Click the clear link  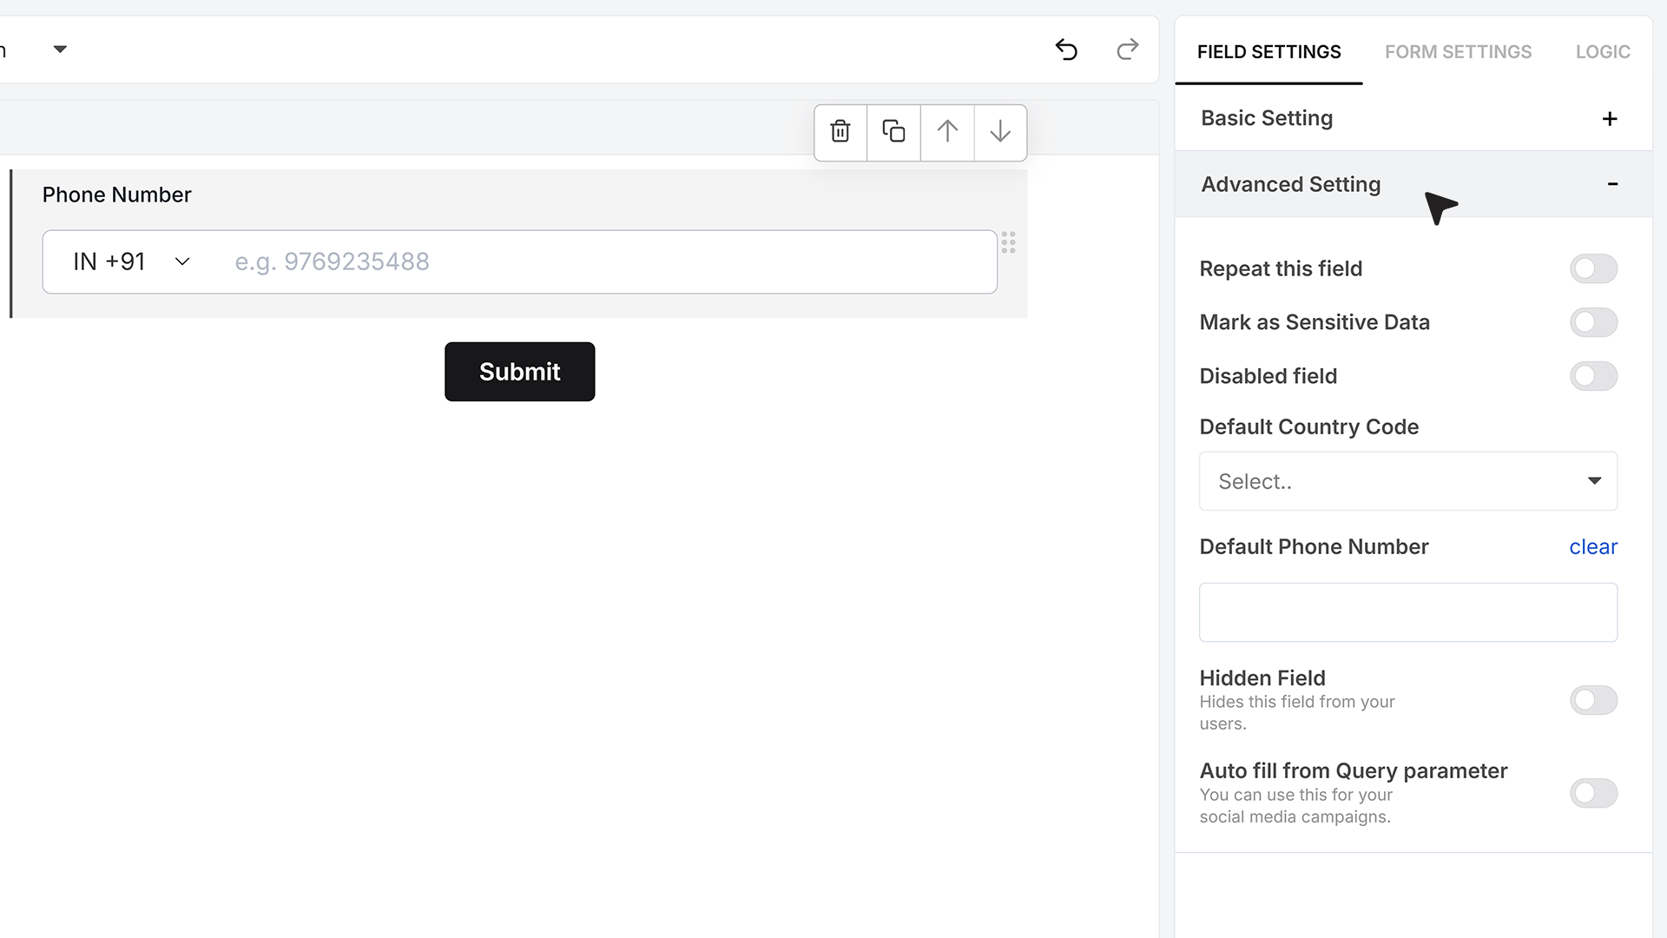(1593, 547)
